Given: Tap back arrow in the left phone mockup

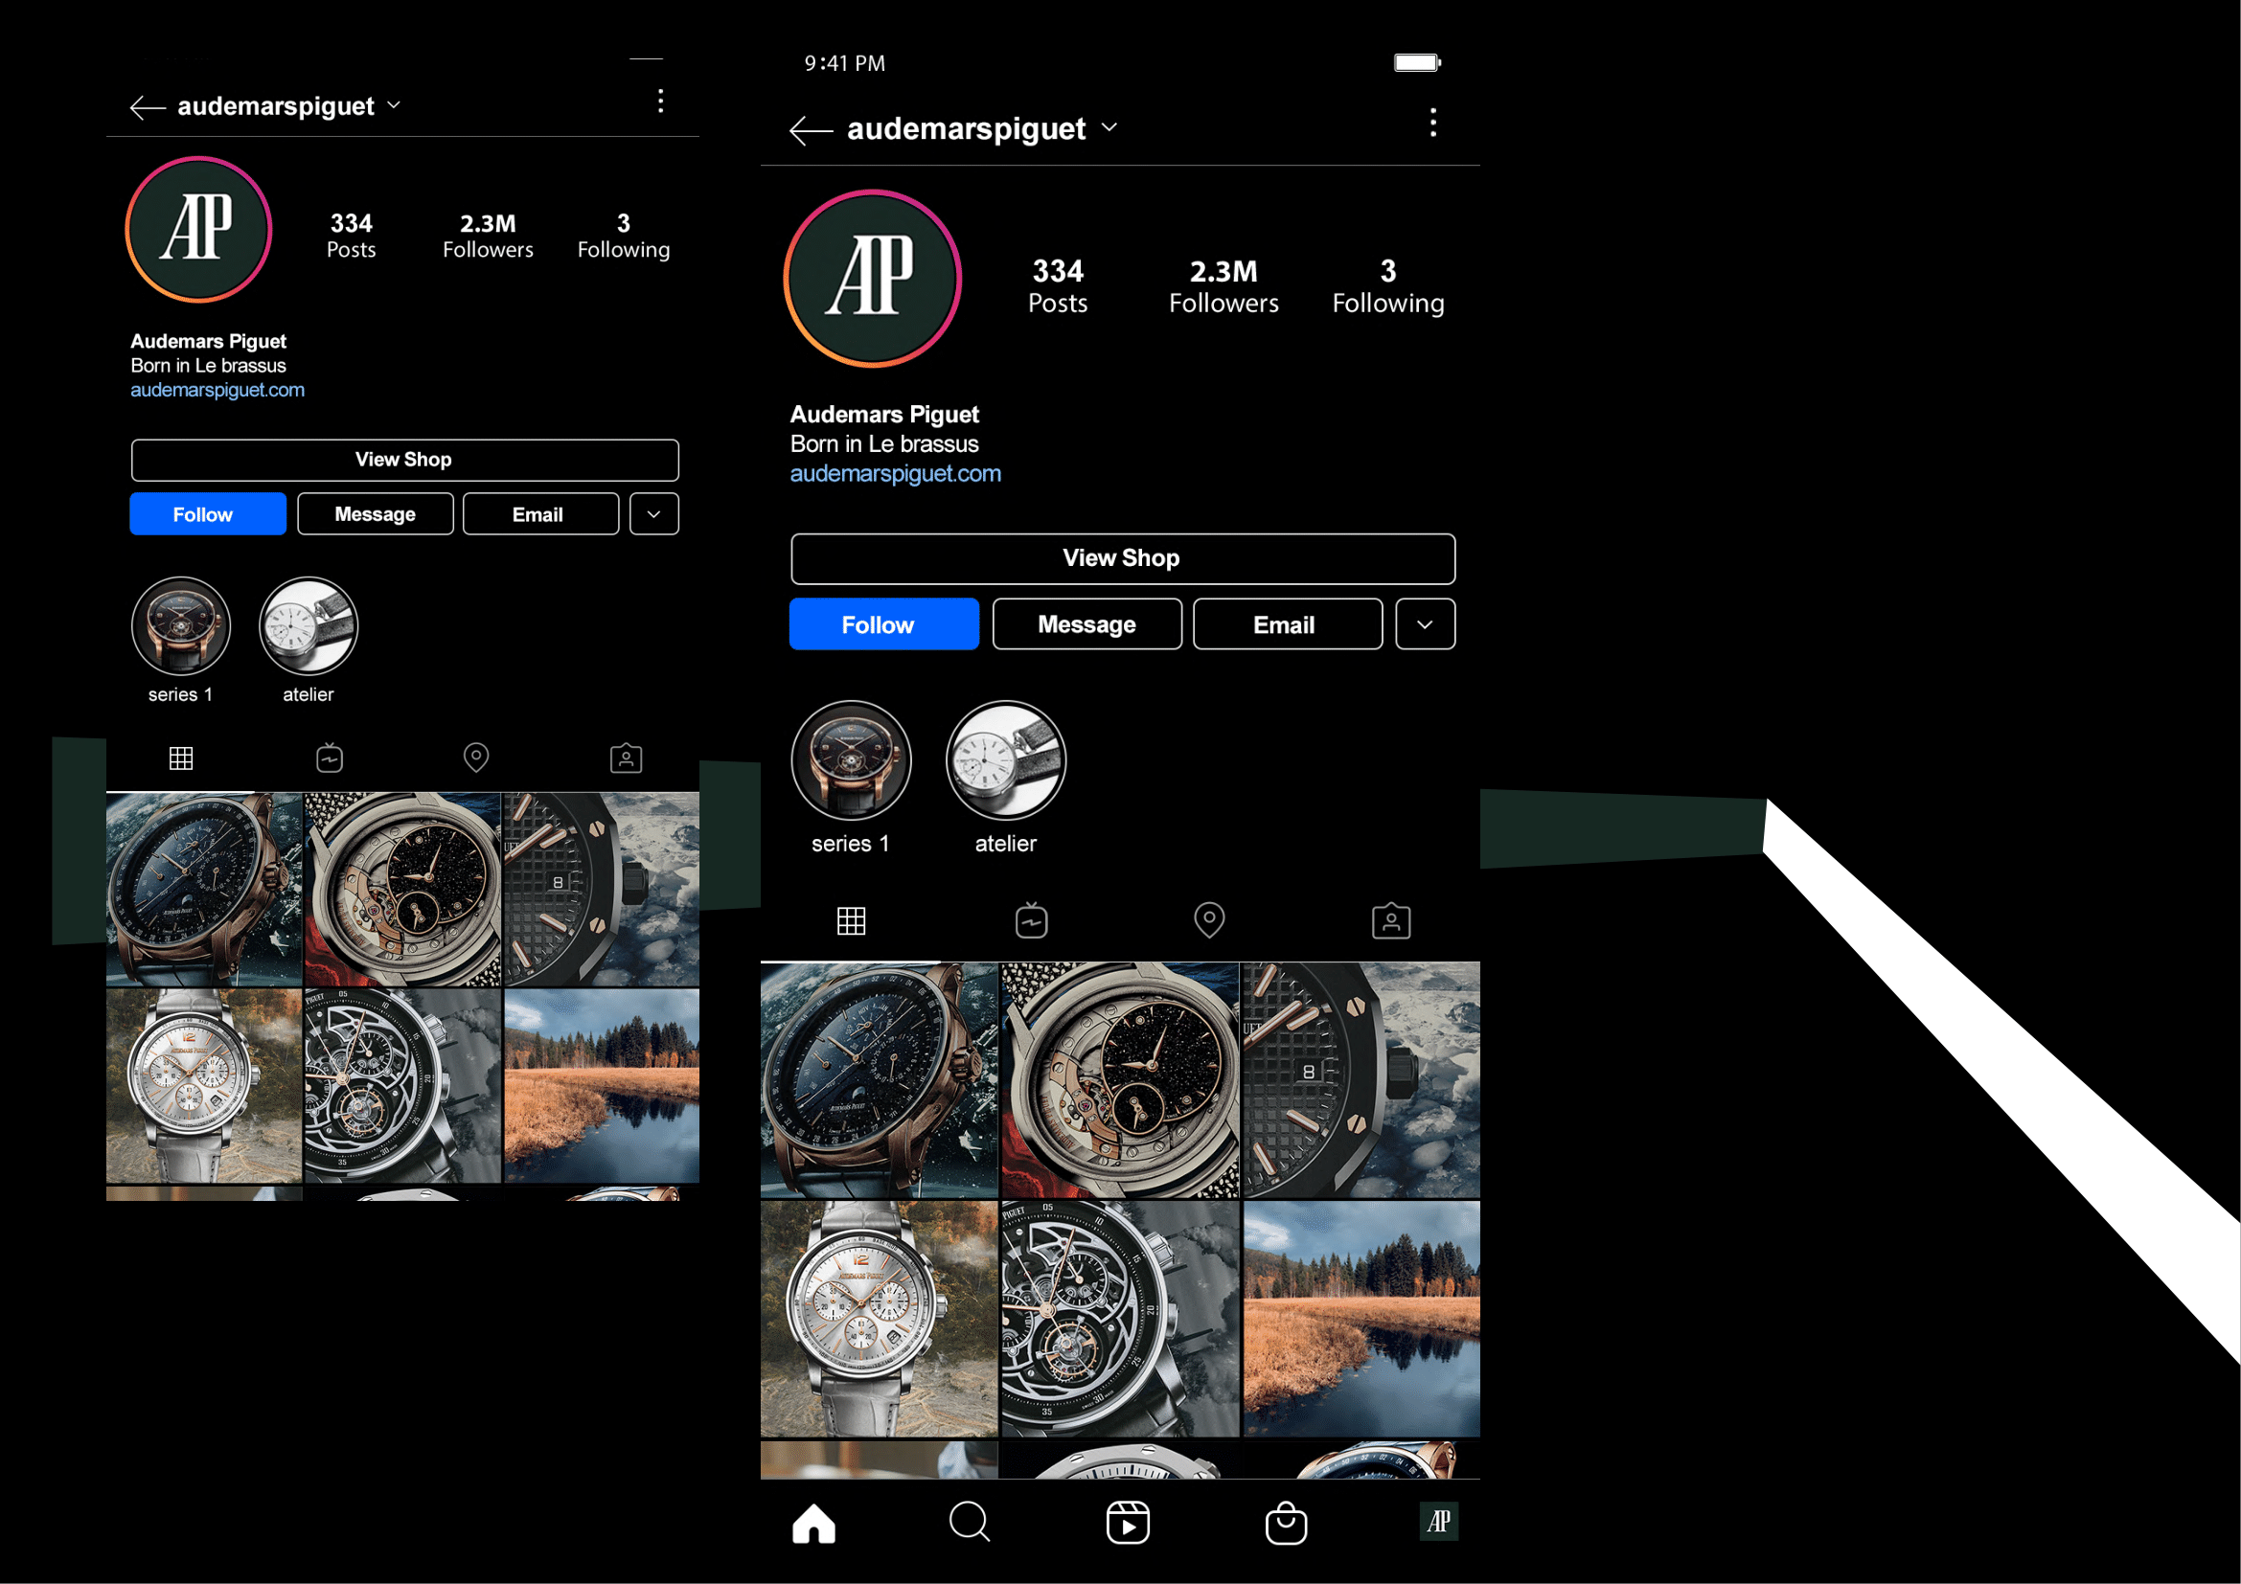Looking at the screenshot, I should 148,107.
